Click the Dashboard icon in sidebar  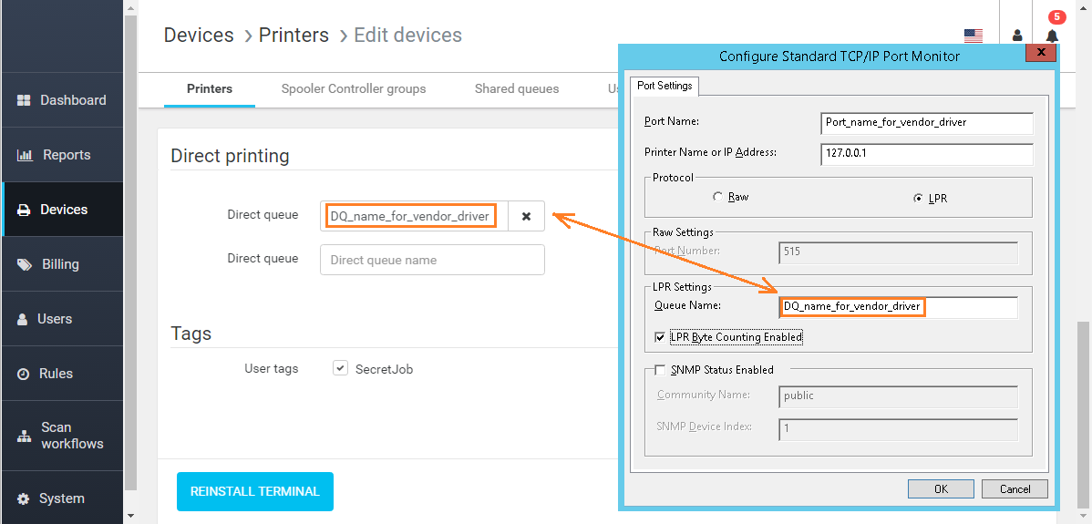coord(25,100)
